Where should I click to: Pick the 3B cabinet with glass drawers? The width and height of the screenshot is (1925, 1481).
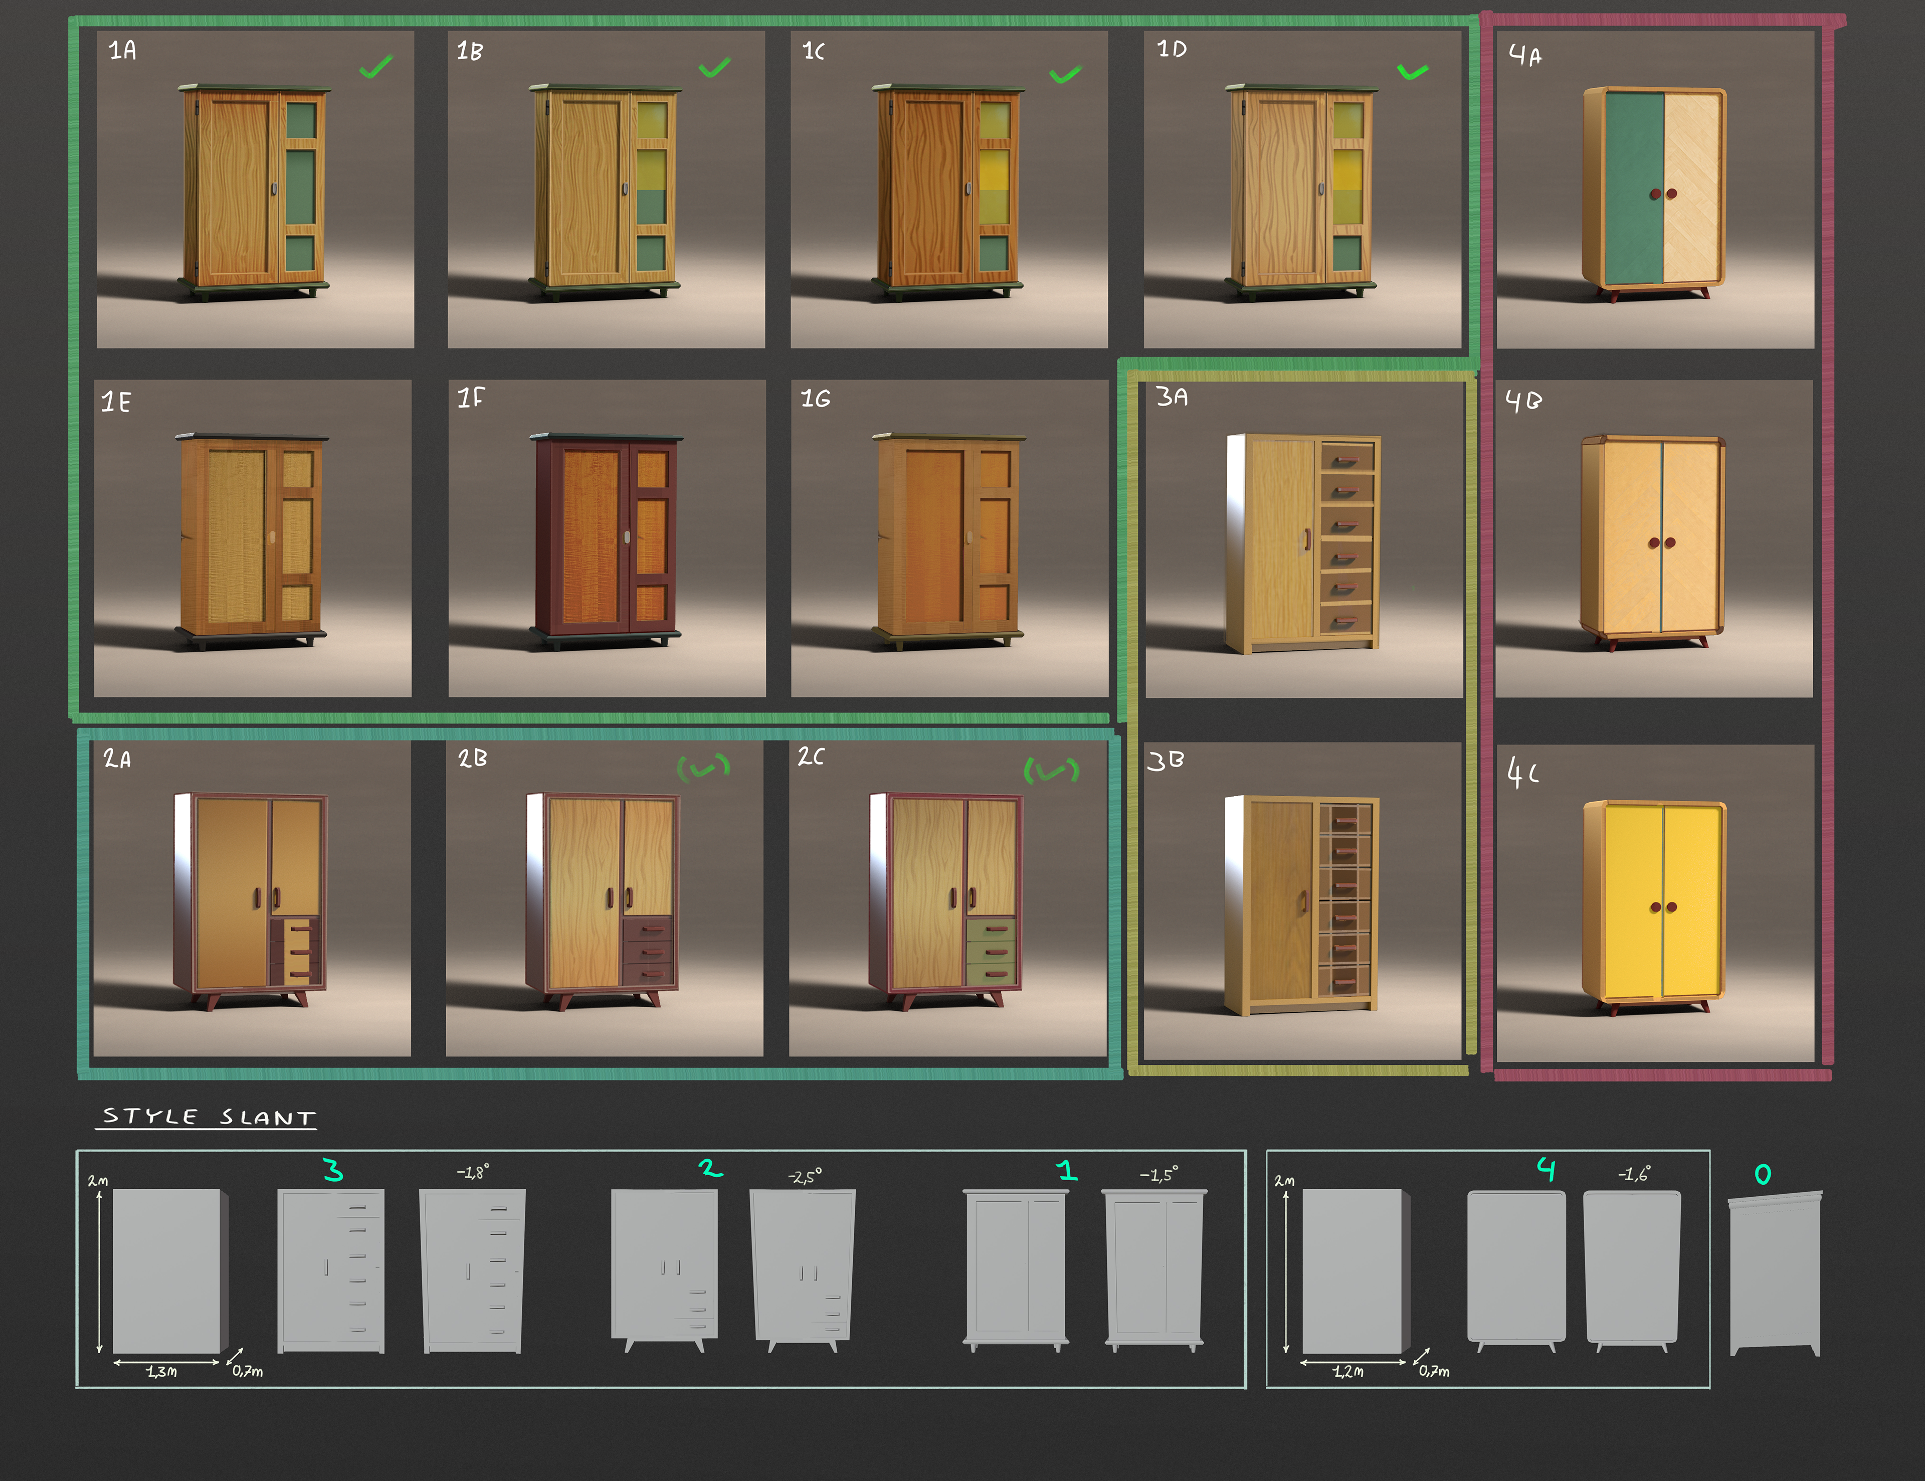coord(1303,901)
